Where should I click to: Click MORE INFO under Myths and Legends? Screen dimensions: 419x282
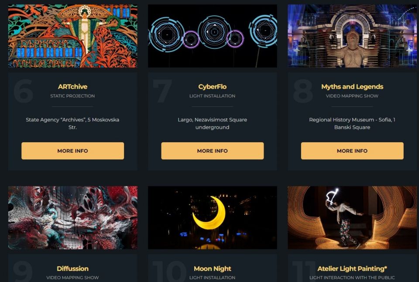(352, 151)
